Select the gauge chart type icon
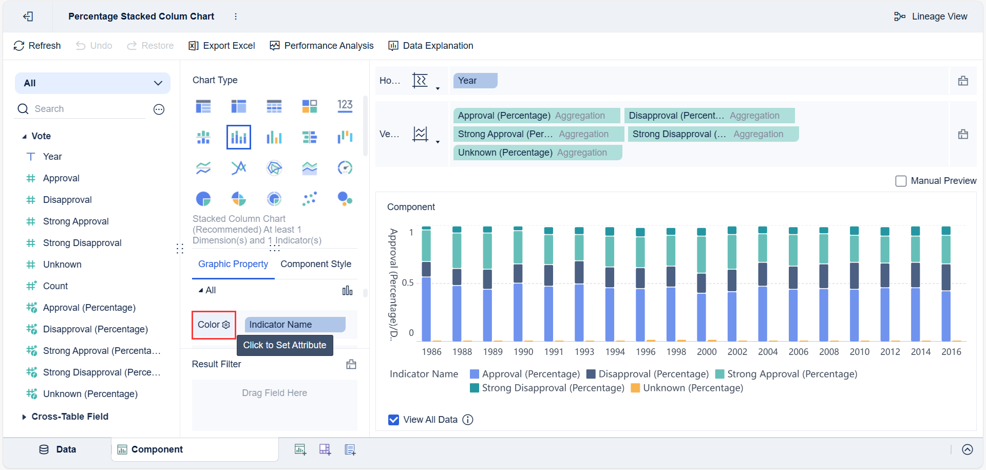 (x=345, y=168)
